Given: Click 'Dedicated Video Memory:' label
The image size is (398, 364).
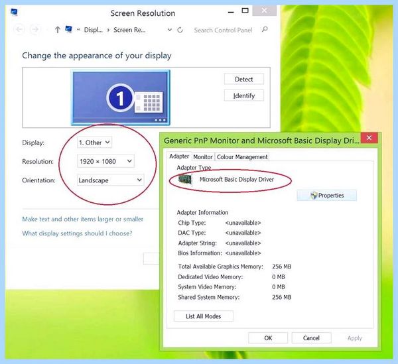Looking at the screenshot, I should tap(210, 276).
